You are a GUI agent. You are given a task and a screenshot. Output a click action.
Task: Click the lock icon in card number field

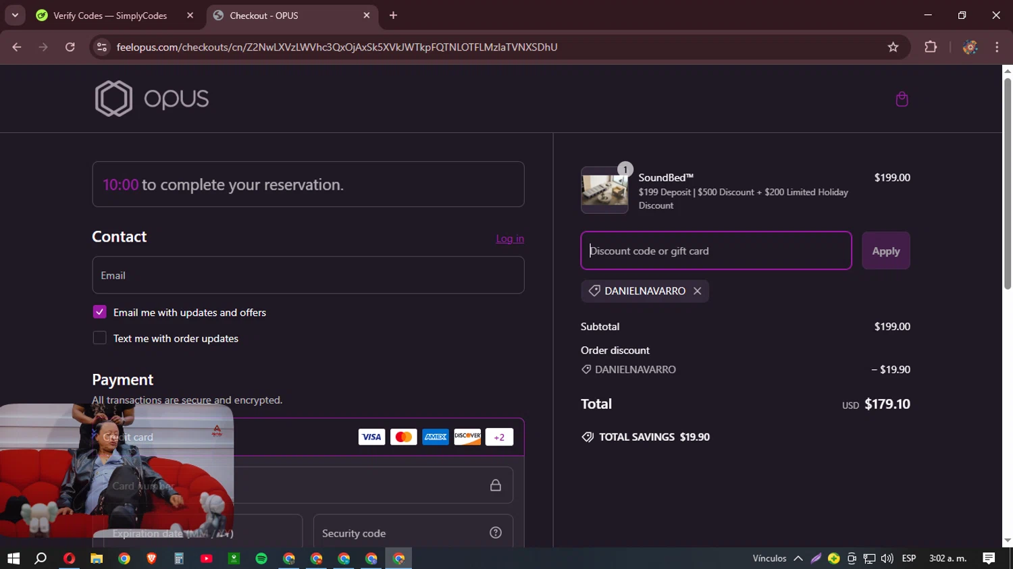[x=496, y=485]
